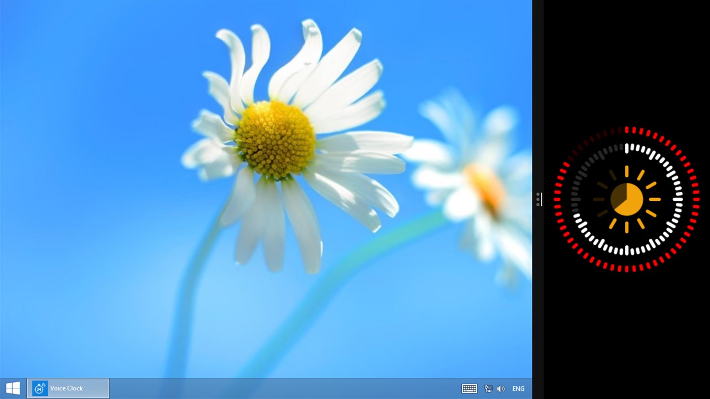Click the network status icon
The height and width of the screenshot is (399, 710).
tap(487, 388)
